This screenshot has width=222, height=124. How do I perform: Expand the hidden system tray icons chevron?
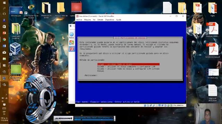coord(6,95)
